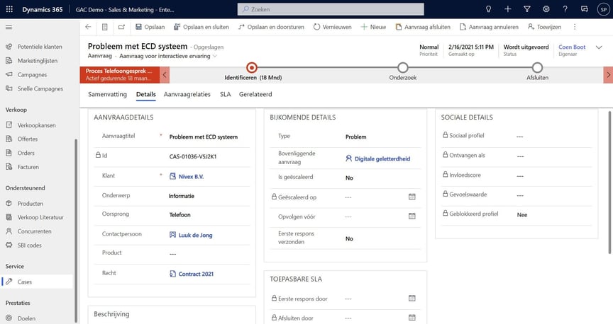Screen dimensions: 613x324
Task: Open Nivex B.V. customer link
Action: [x=191, y=177]
